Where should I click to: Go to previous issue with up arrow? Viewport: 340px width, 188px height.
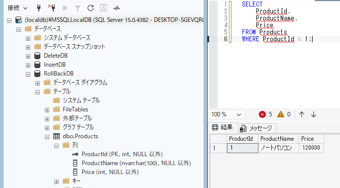302,114
